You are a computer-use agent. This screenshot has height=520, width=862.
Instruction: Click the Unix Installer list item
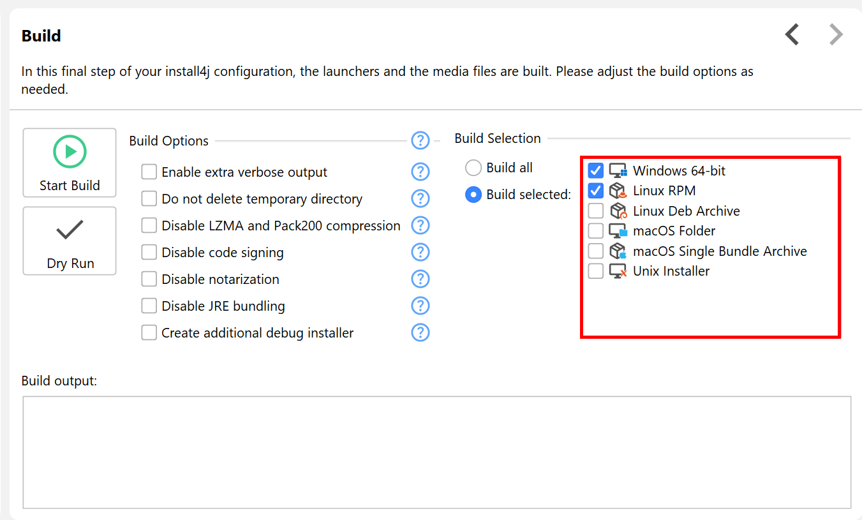(x=671, y=271)
